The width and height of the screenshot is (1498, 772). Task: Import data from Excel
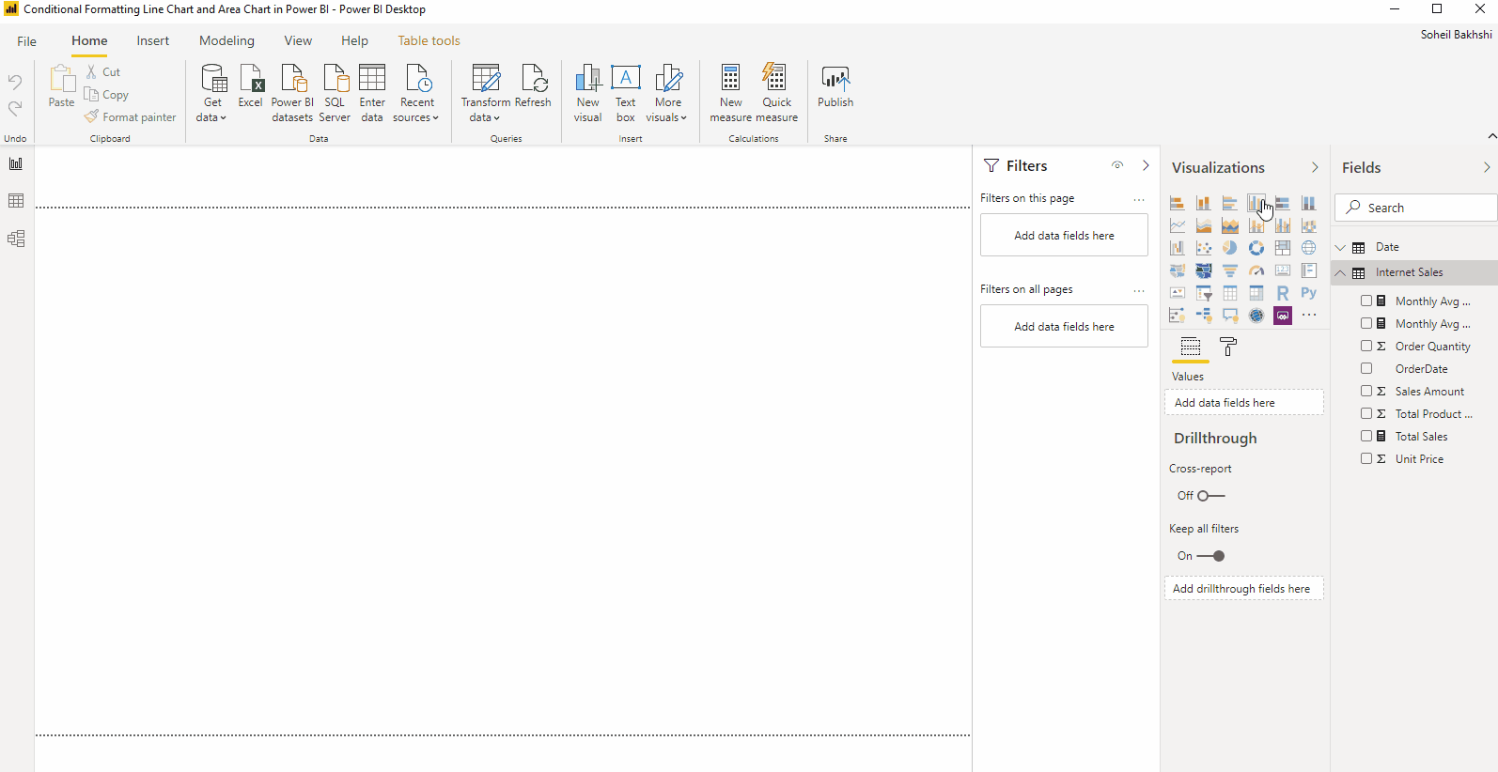pyautogui.click(x=251, y=87)
